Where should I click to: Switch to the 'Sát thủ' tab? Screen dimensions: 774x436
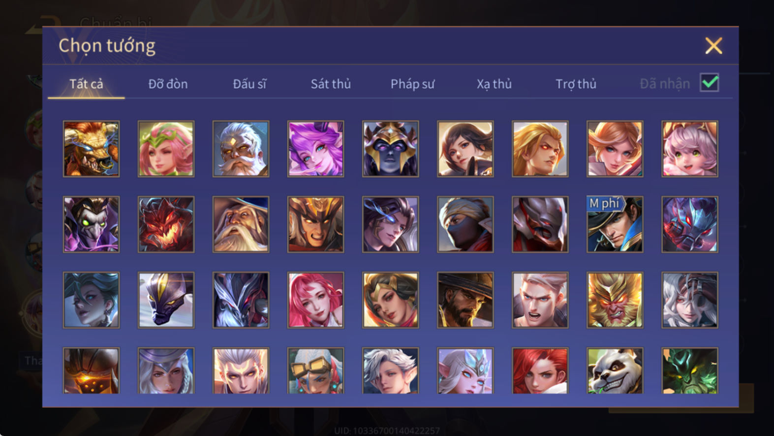[x=331, y=84]
